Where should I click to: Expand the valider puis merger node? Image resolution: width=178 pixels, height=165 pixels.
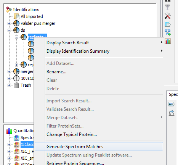9,23
